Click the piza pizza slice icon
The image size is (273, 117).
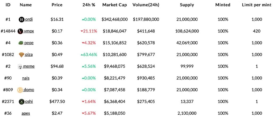point(22,55)
